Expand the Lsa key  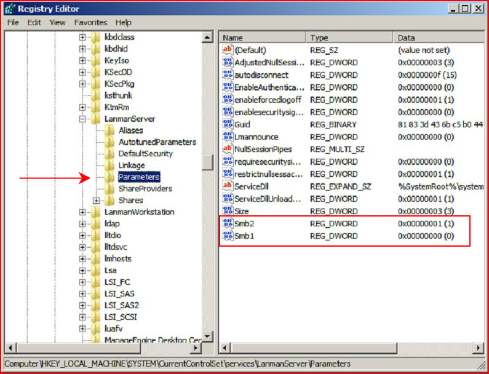[x=82, y=271]
